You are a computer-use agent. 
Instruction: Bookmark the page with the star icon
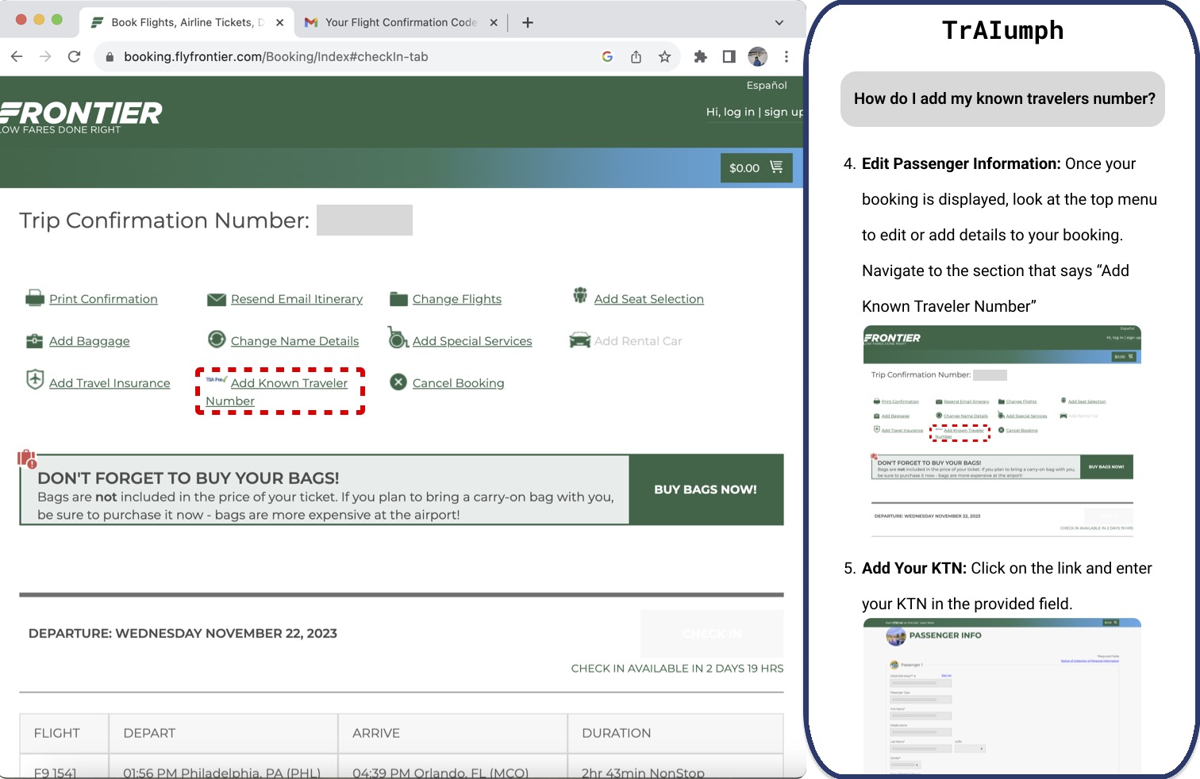click(x=664, y=56)
